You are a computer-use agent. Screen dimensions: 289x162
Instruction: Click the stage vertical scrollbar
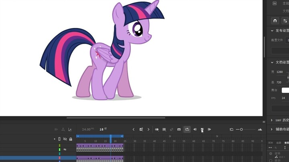[x=264, y=47]
